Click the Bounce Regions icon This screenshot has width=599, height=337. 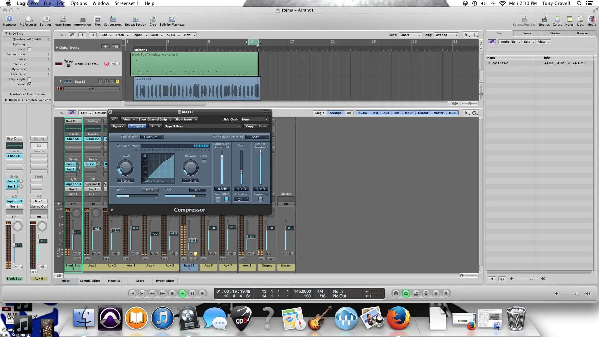(x=524, y=21)
